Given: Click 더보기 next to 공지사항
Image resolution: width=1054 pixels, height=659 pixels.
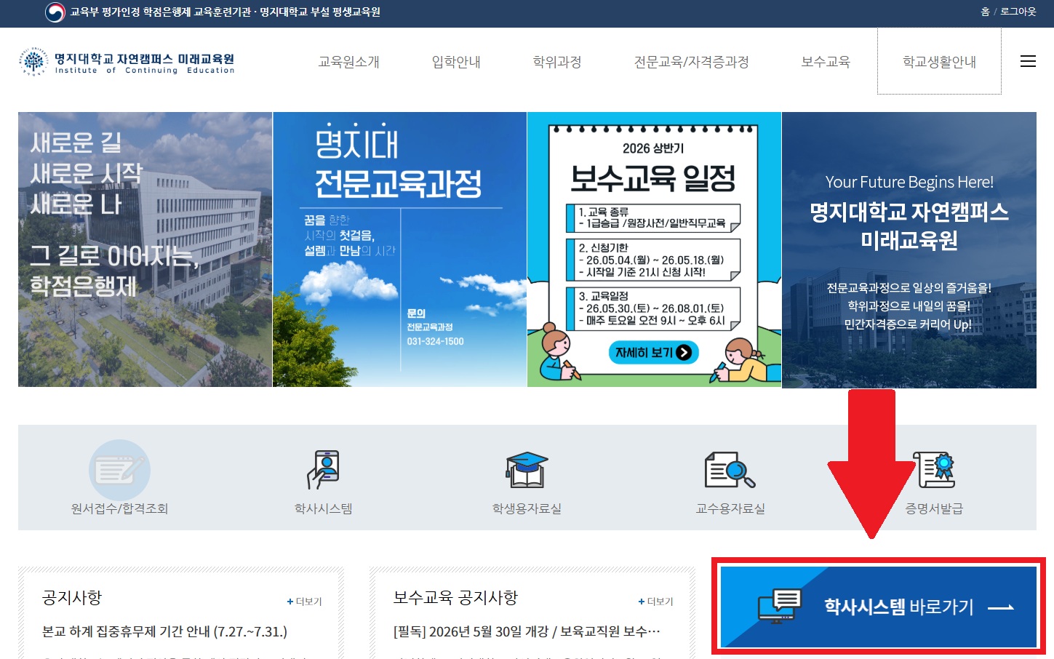Looking at the screenshot, I should (305, 602).
